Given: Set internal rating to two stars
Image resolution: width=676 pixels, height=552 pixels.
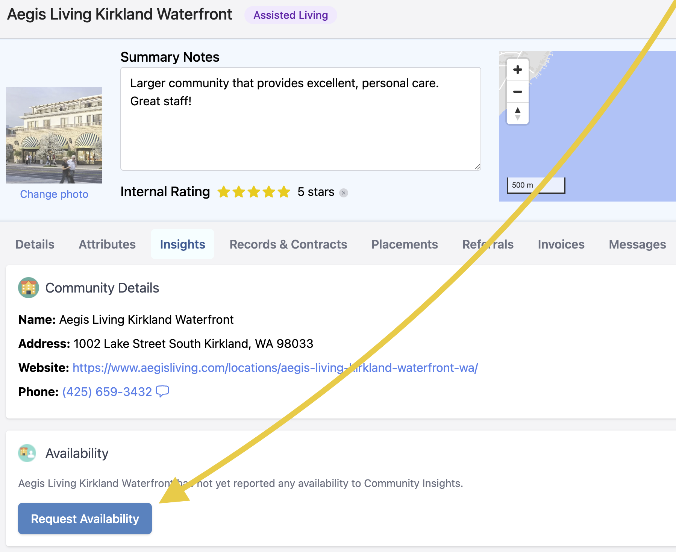Looking at the screenshot, I should click(239, 192).
